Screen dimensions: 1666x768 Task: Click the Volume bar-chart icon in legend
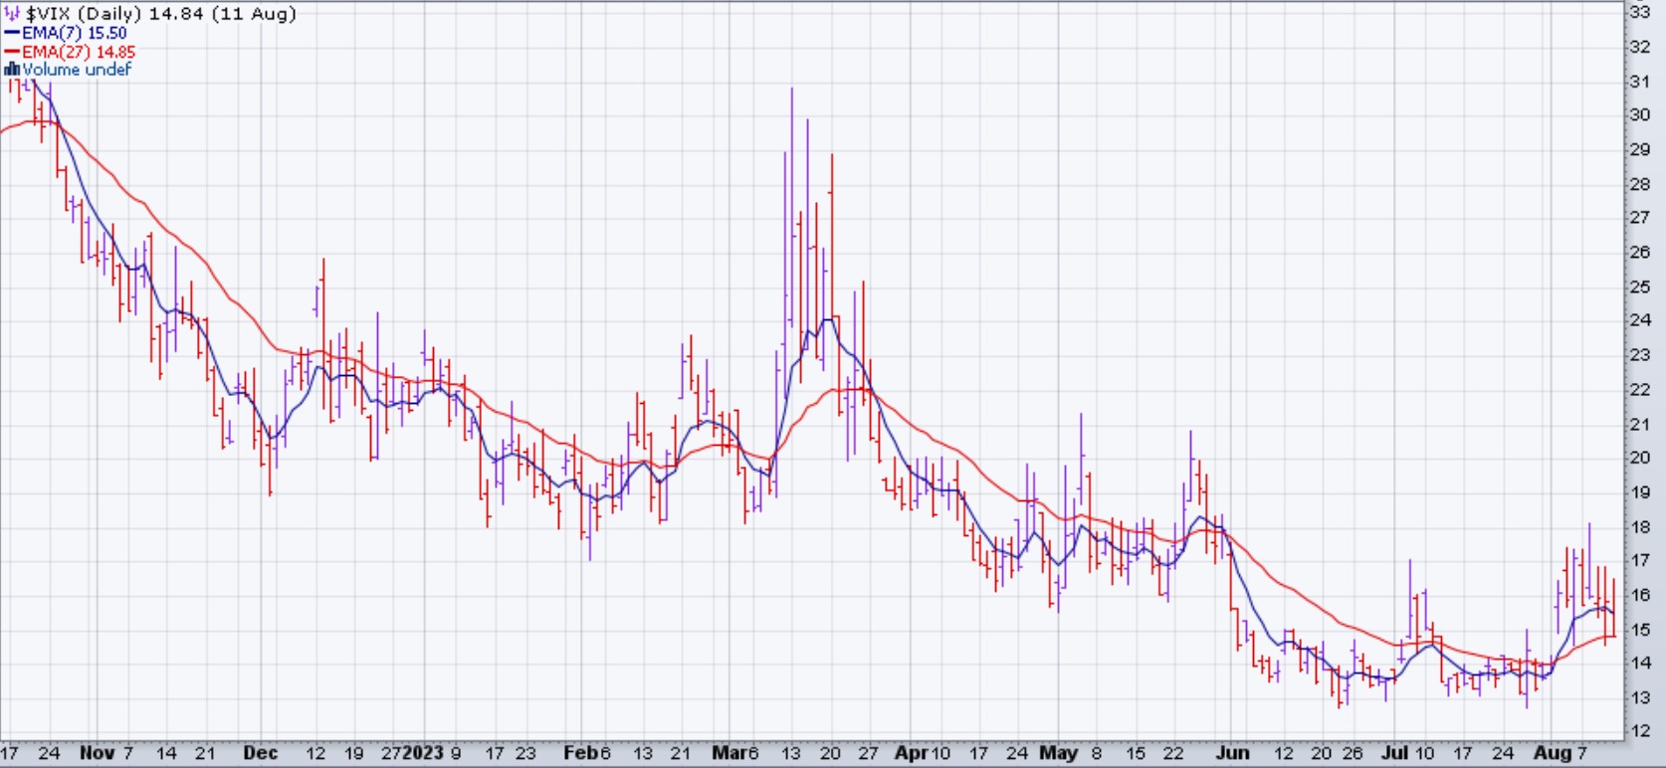point(12,70)
